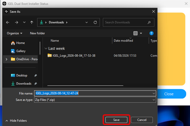Click the search magnifier icon
This screenshot has width=190, height=126.
coord(149,22)
